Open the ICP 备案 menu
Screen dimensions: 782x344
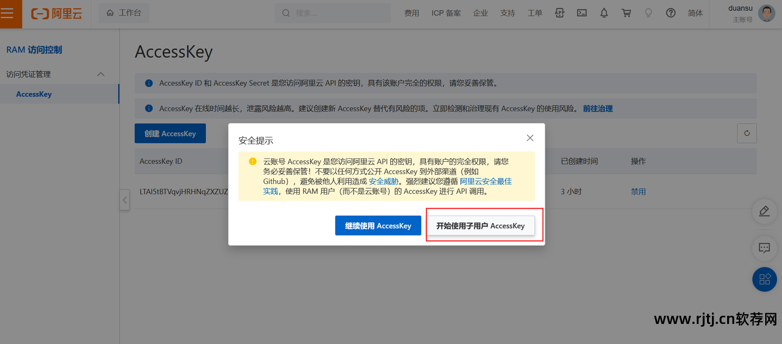pyautogui.click(x=446, y=13)
